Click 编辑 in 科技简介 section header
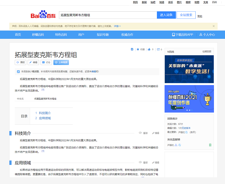Image resolution: width=225 pixels, height=184 pixels. [156, 133]
